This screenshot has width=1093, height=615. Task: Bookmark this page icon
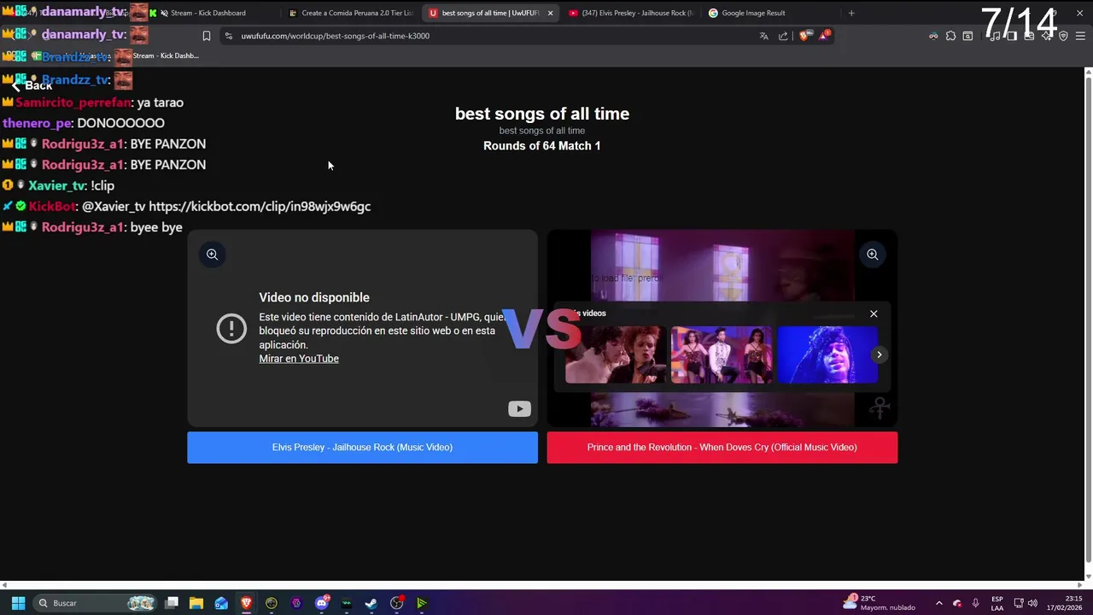tap(207, 36)
